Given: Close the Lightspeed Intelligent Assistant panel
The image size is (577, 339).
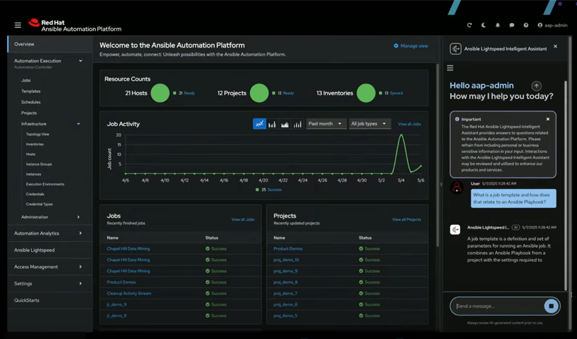Looking at the screenshot, I should click(555, 47).
